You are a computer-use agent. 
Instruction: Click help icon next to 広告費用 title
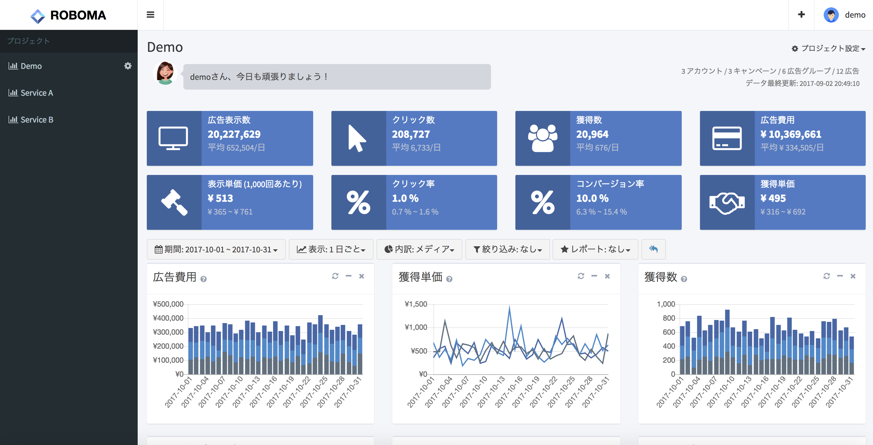pos(203,279)
